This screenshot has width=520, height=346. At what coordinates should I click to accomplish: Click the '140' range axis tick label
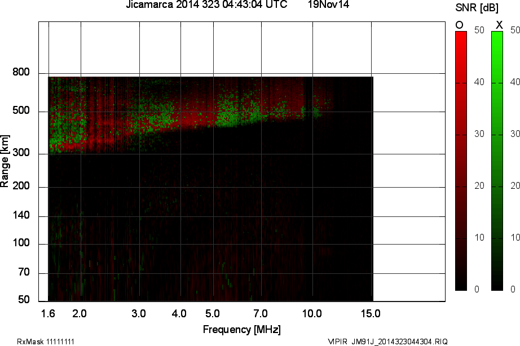pyautogui.click(x=21, y=215)
